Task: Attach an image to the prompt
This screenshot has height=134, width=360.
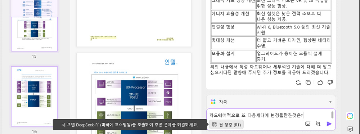Action: click(x=308, y=124)
